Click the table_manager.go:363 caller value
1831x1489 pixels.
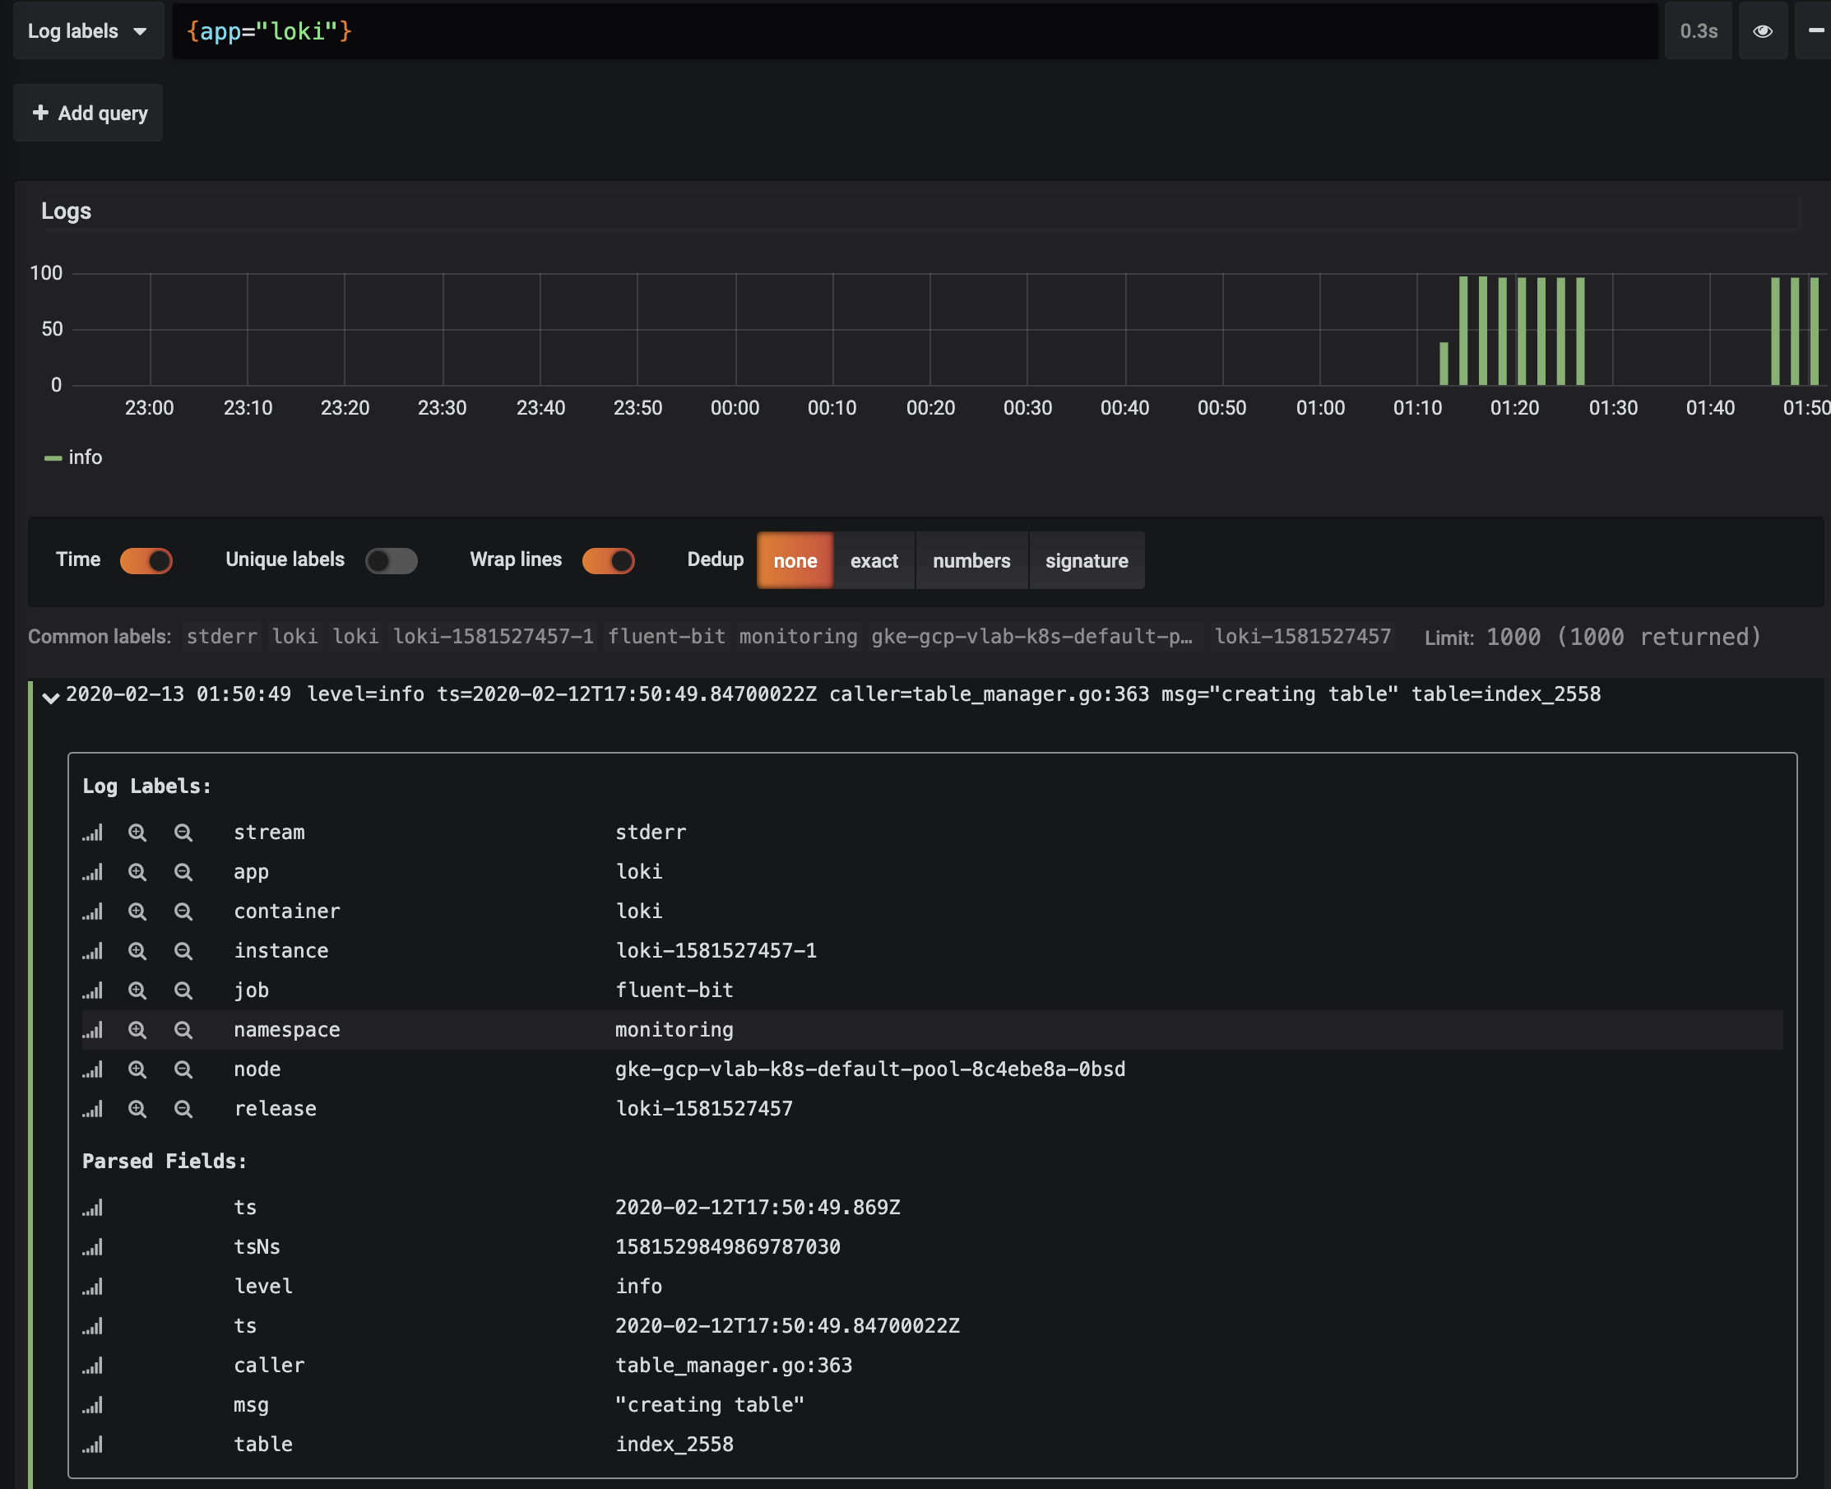pos(733,1366)
